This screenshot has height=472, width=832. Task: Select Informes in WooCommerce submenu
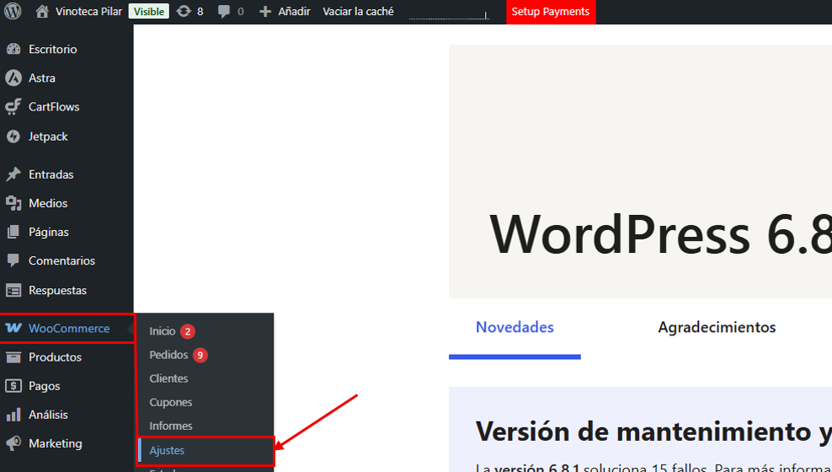point(170,426)
